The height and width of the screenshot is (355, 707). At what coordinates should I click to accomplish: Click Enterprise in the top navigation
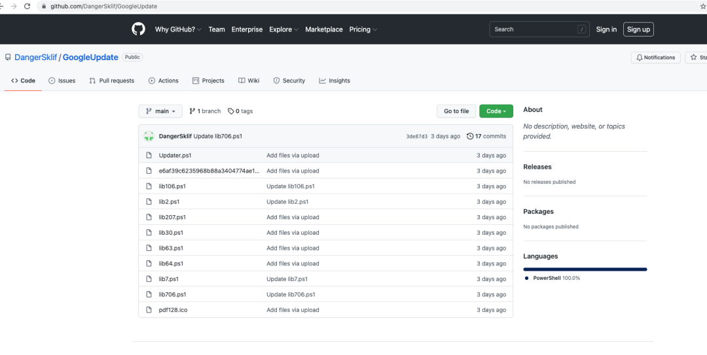point(247,29)
